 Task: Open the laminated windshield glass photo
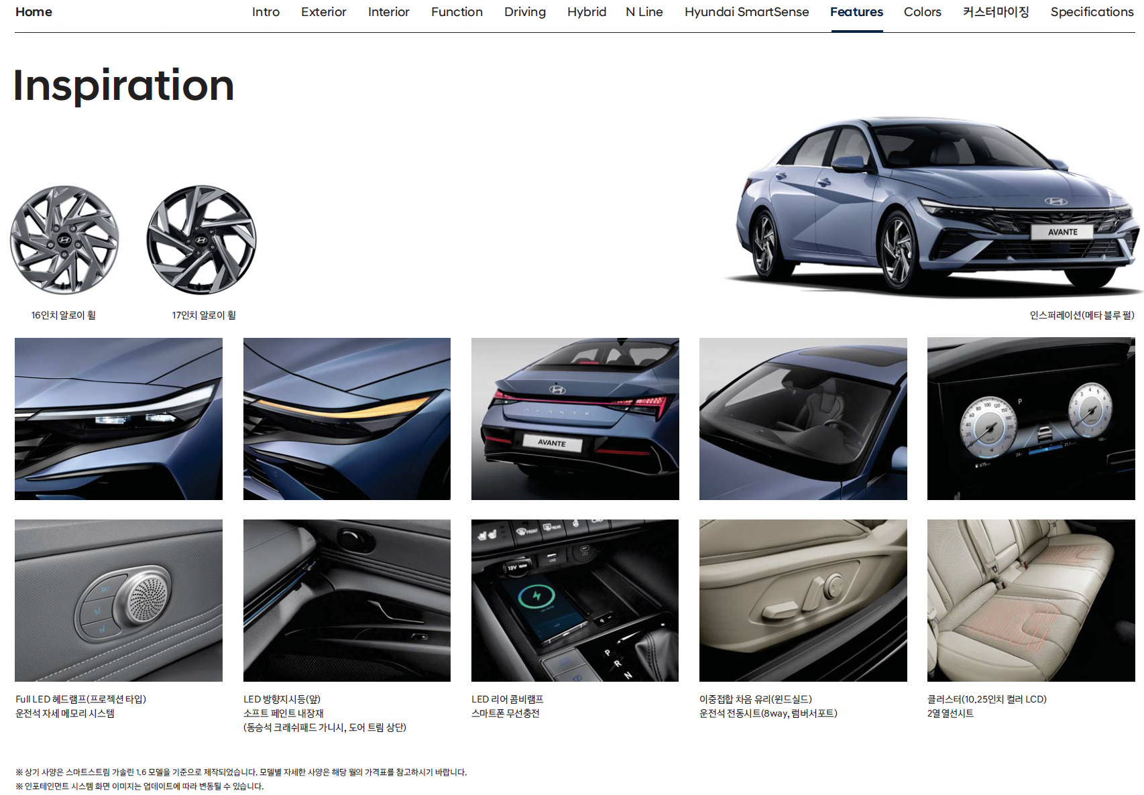pyautogui.click(x=803, y=419)
